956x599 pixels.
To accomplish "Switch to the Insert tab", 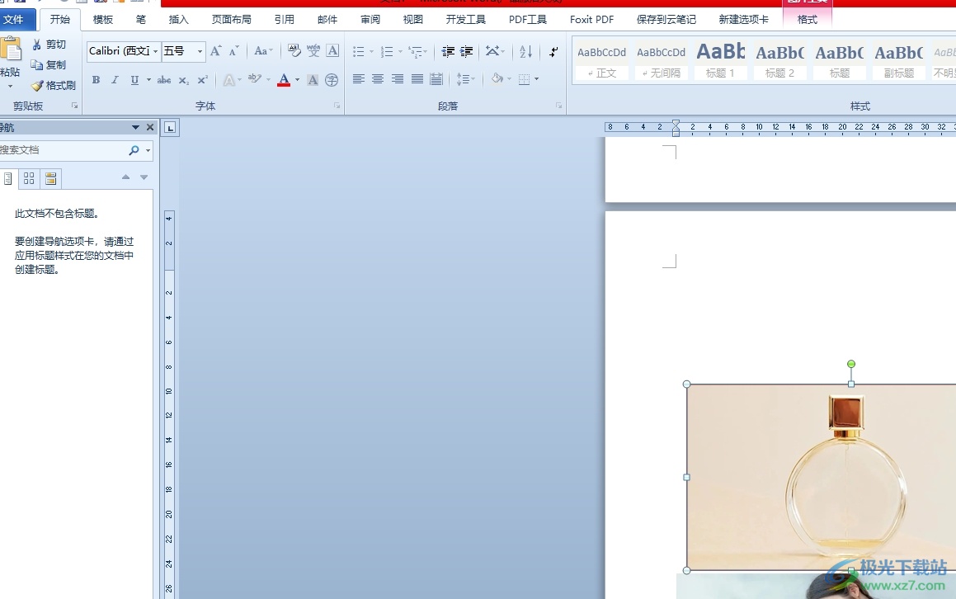I will coord(179,20).
